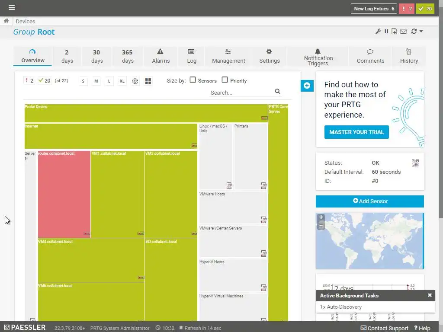Open the hamburger main menu
Image resolution: width=443 pixels, height=332 pixels.
pyautogui.click(x=12, y=7)
